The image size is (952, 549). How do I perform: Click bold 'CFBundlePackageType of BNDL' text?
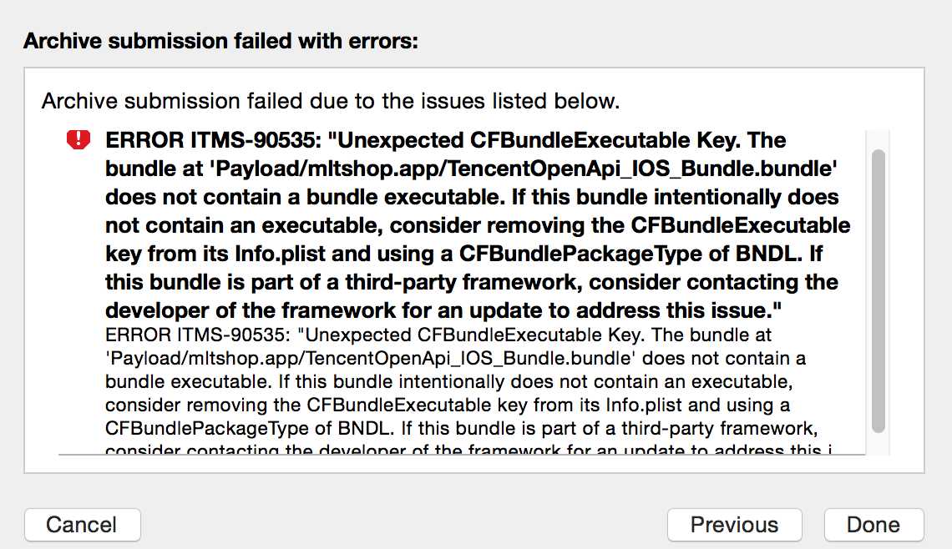pyautogui.click(x=627, y=254)
